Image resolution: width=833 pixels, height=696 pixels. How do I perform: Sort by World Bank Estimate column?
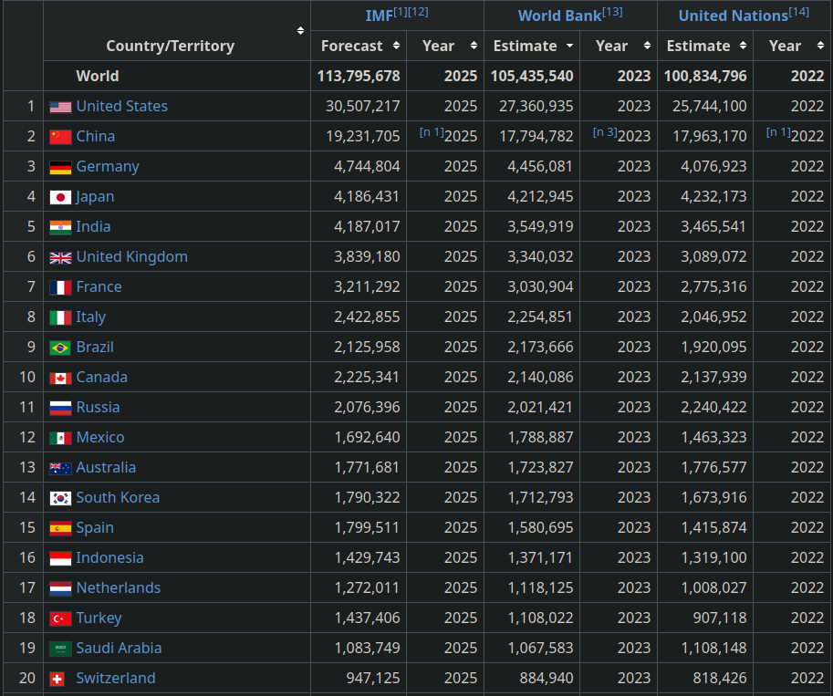[x=569, y=46]
